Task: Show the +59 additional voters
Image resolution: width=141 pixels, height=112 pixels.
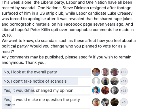Action: tap(124, 81)
